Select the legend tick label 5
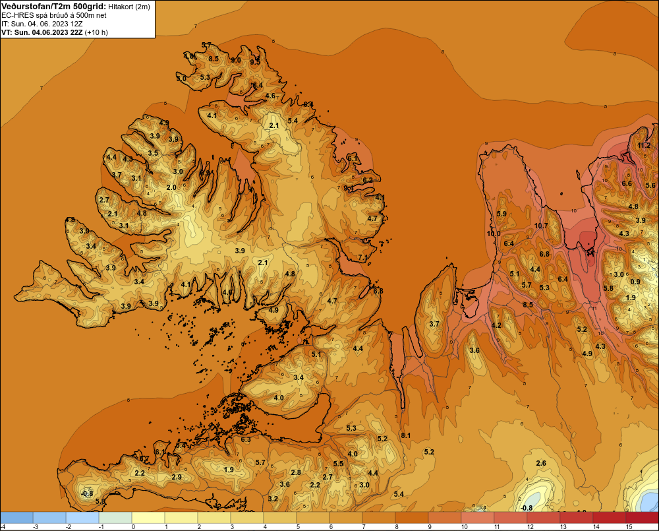This screenshot has width=659, height=531. tap(298, 527)
